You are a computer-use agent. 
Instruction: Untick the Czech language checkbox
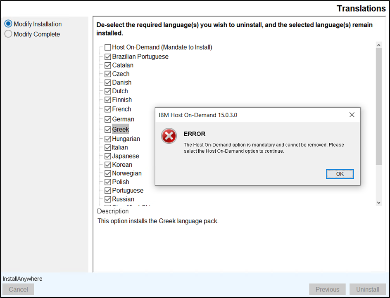point(108,74)
